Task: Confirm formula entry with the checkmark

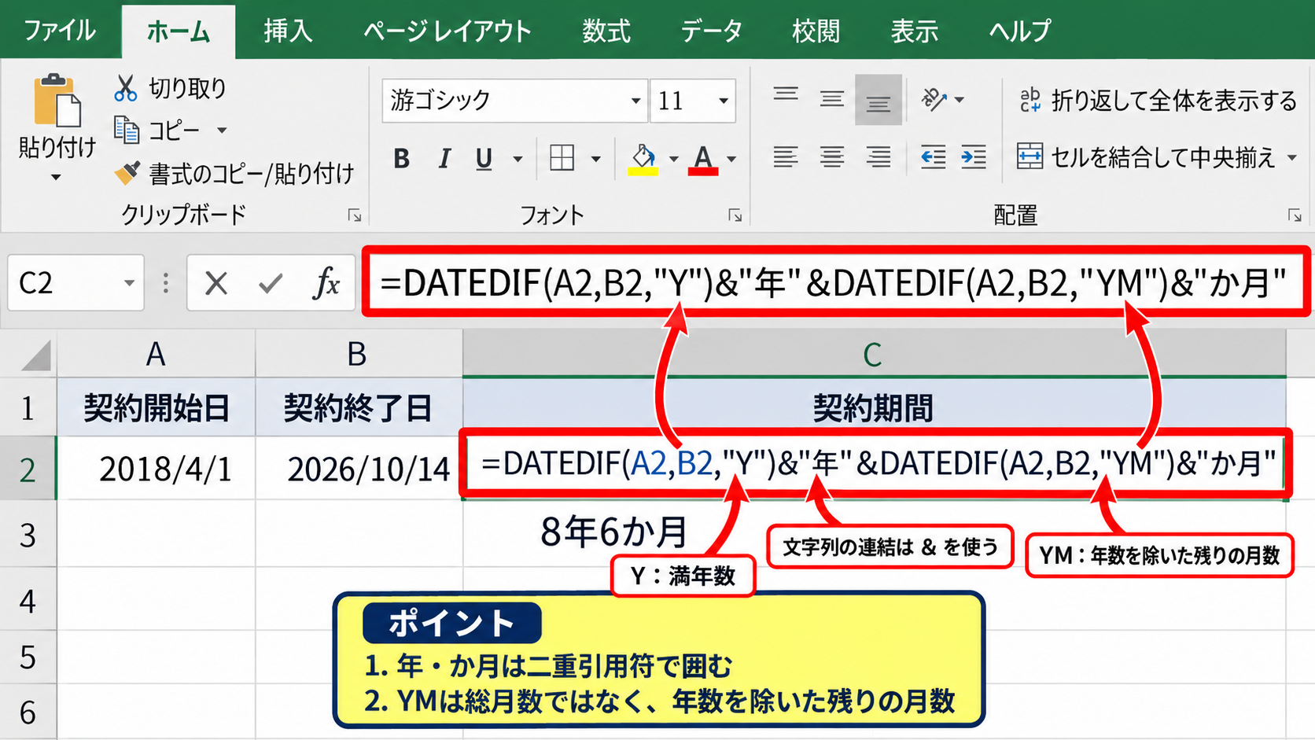Action: point(271,283)
